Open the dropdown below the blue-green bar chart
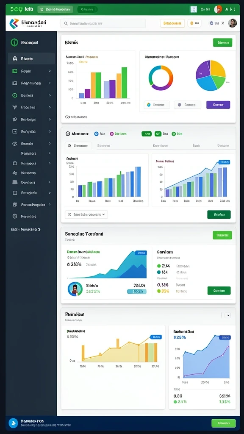The image size is (244, 434). 86,214
